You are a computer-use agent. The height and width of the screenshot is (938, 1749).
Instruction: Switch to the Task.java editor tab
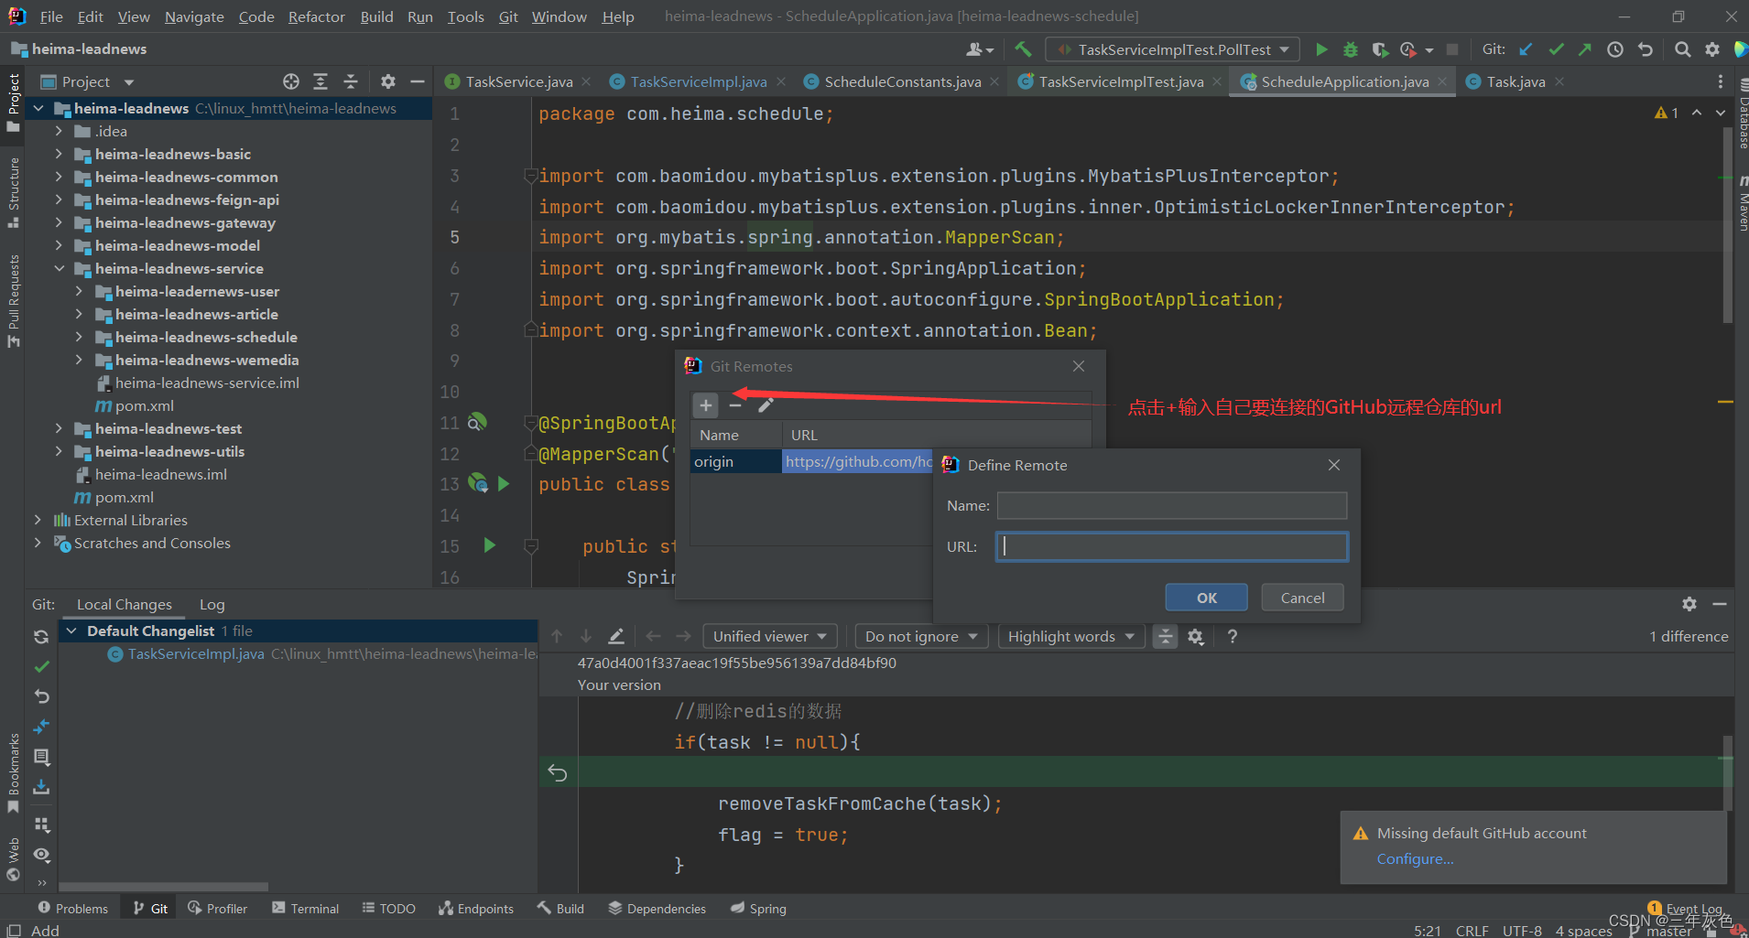[1513, 81]
